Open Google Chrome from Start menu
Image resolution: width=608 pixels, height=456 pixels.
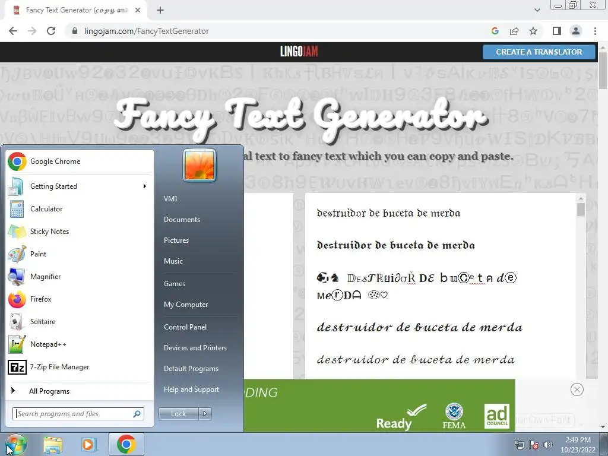coord(80,161)
